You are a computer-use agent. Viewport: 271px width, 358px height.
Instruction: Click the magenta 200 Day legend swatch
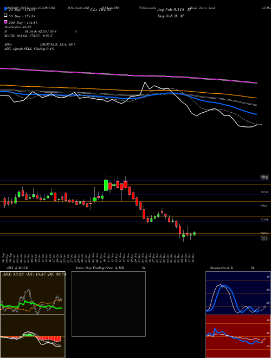(6, 22)
